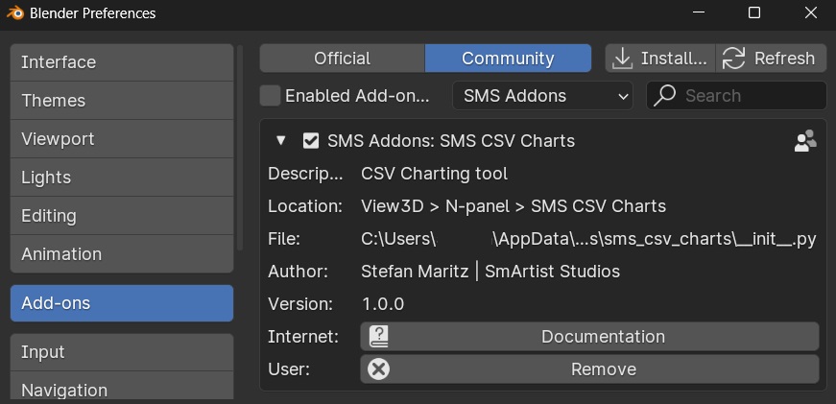The height and width of the screenshot is (404, 836).
Task: Open the add-on Documentation link
Action: pyautogui.click(x=589, y=336)
